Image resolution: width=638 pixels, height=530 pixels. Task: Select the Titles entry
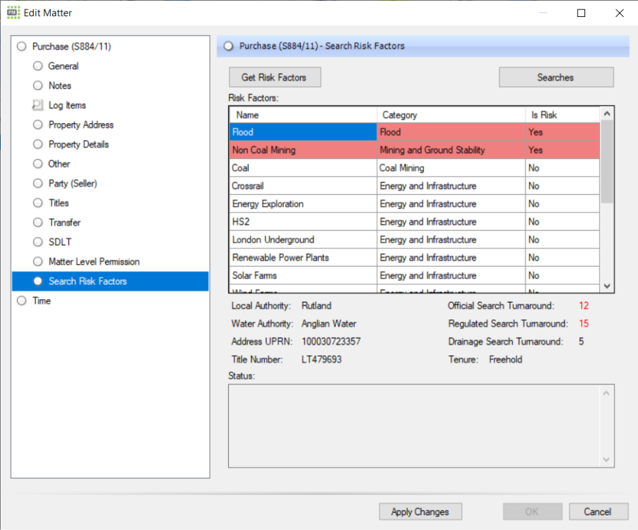tap(58, 202)
